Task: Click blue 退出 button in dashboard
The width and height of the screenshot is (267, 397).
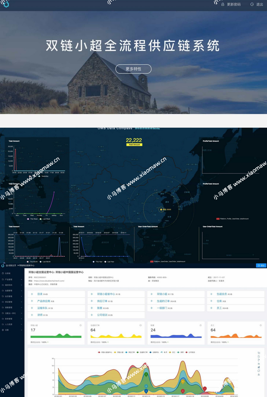Action: point(261,265)
